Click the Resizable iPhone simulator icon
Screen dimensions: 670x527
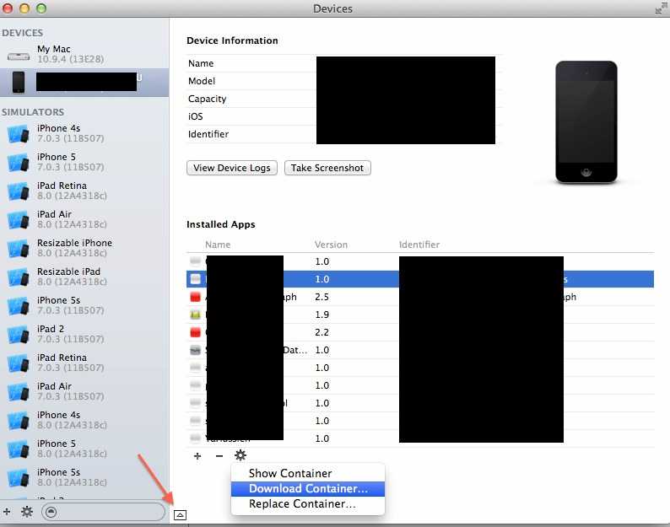click(x=19, y=248)
